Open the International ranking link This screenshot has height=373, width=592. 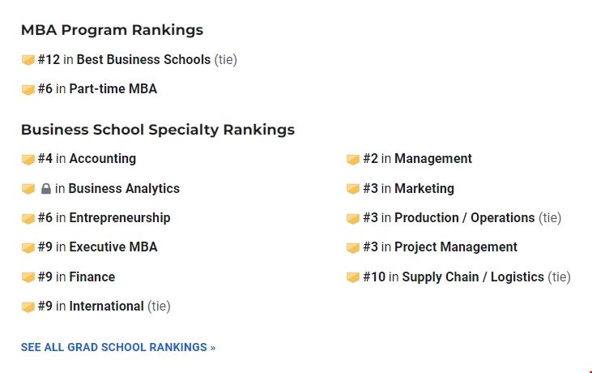pyautogui.click(x=106, y=307)
